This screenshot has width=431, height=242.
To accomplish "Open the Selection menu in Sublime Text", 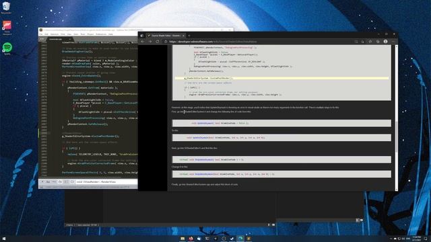I will tap(55, 34).
